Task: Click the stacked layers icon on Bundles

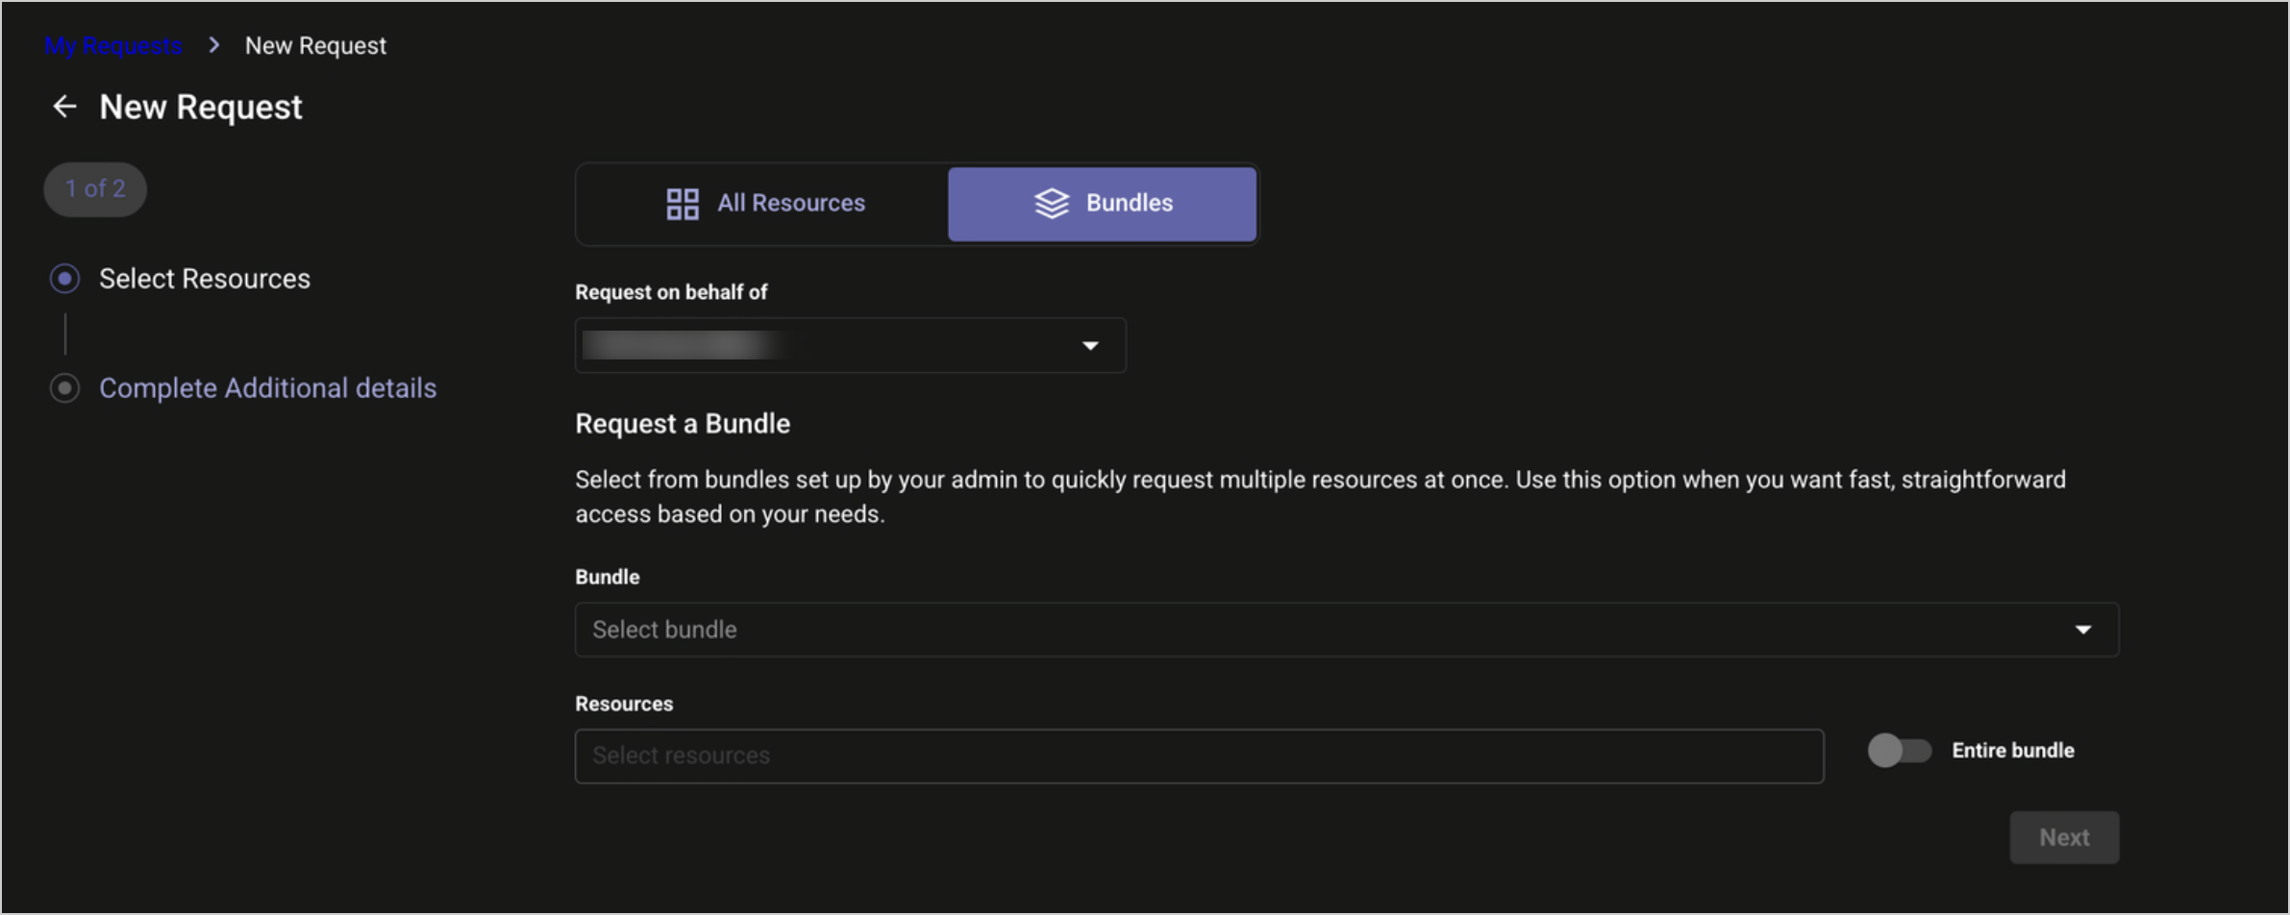Action: pyautogui.click(x=1051, y=204)
